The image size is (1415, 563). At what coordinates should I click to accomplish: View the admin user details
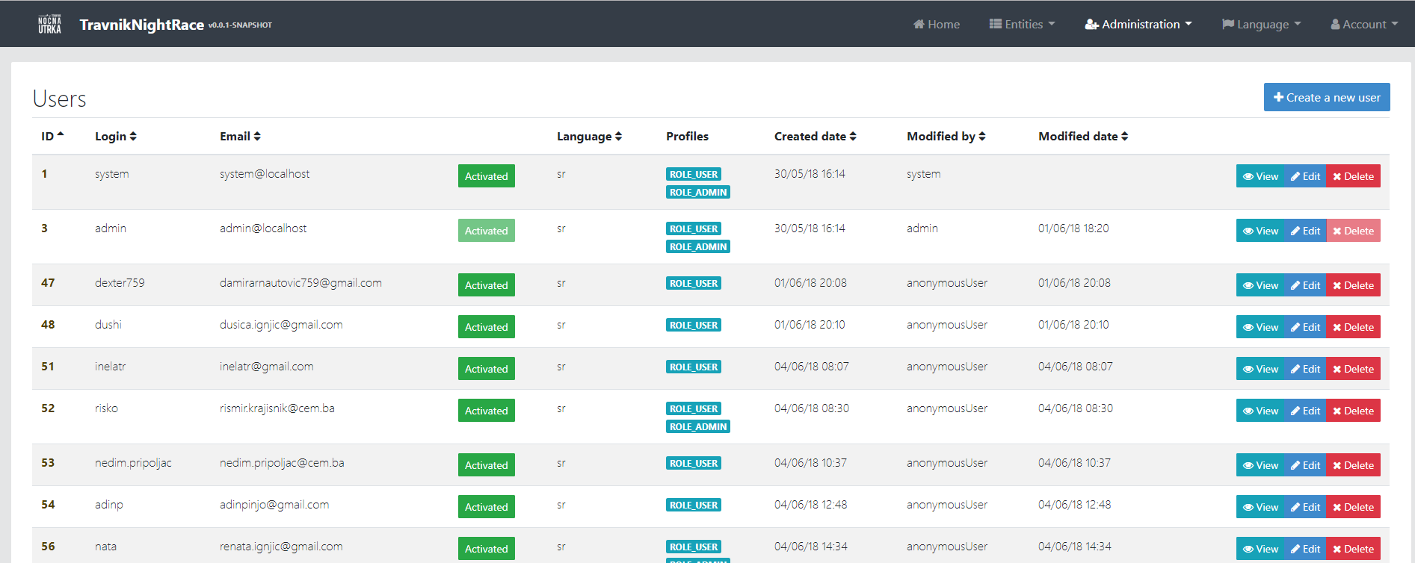(1260, 231)
